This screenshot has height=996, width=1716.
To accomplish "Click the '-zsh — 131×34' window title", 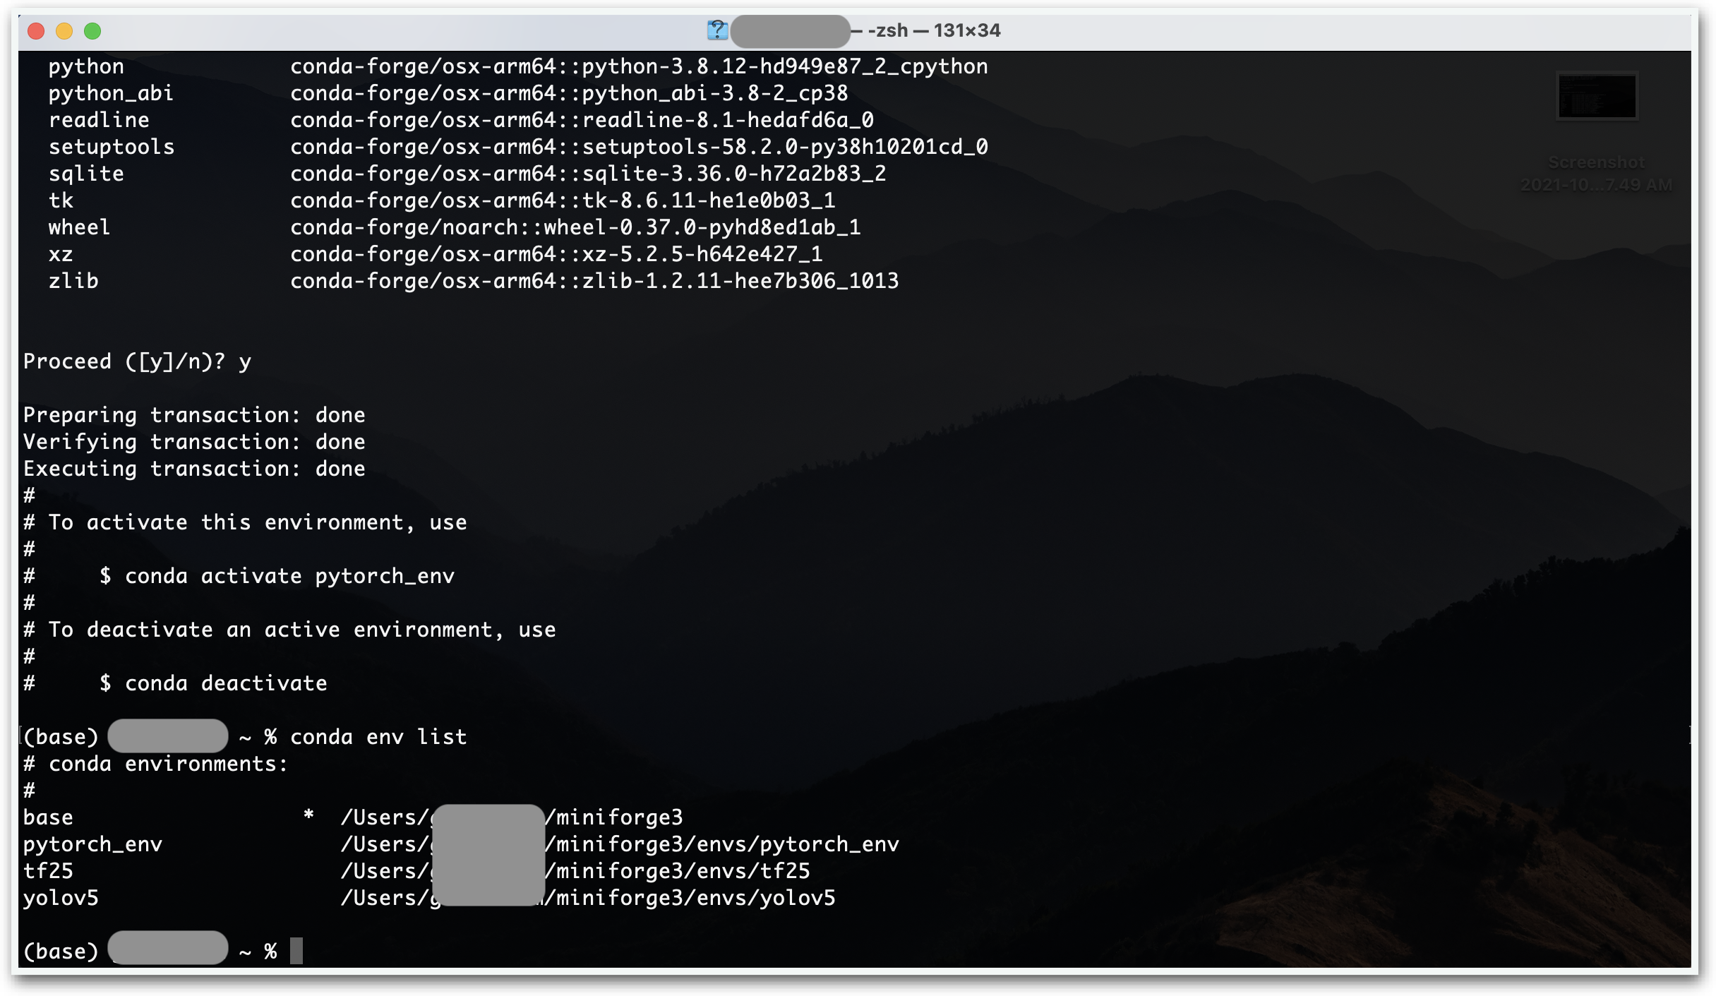I will point(933,30).
